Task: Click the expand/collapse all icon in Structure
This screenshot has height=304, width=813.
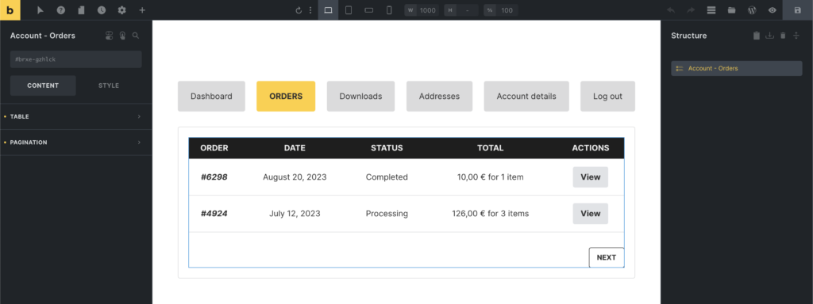Action: (x=796, y=36)
